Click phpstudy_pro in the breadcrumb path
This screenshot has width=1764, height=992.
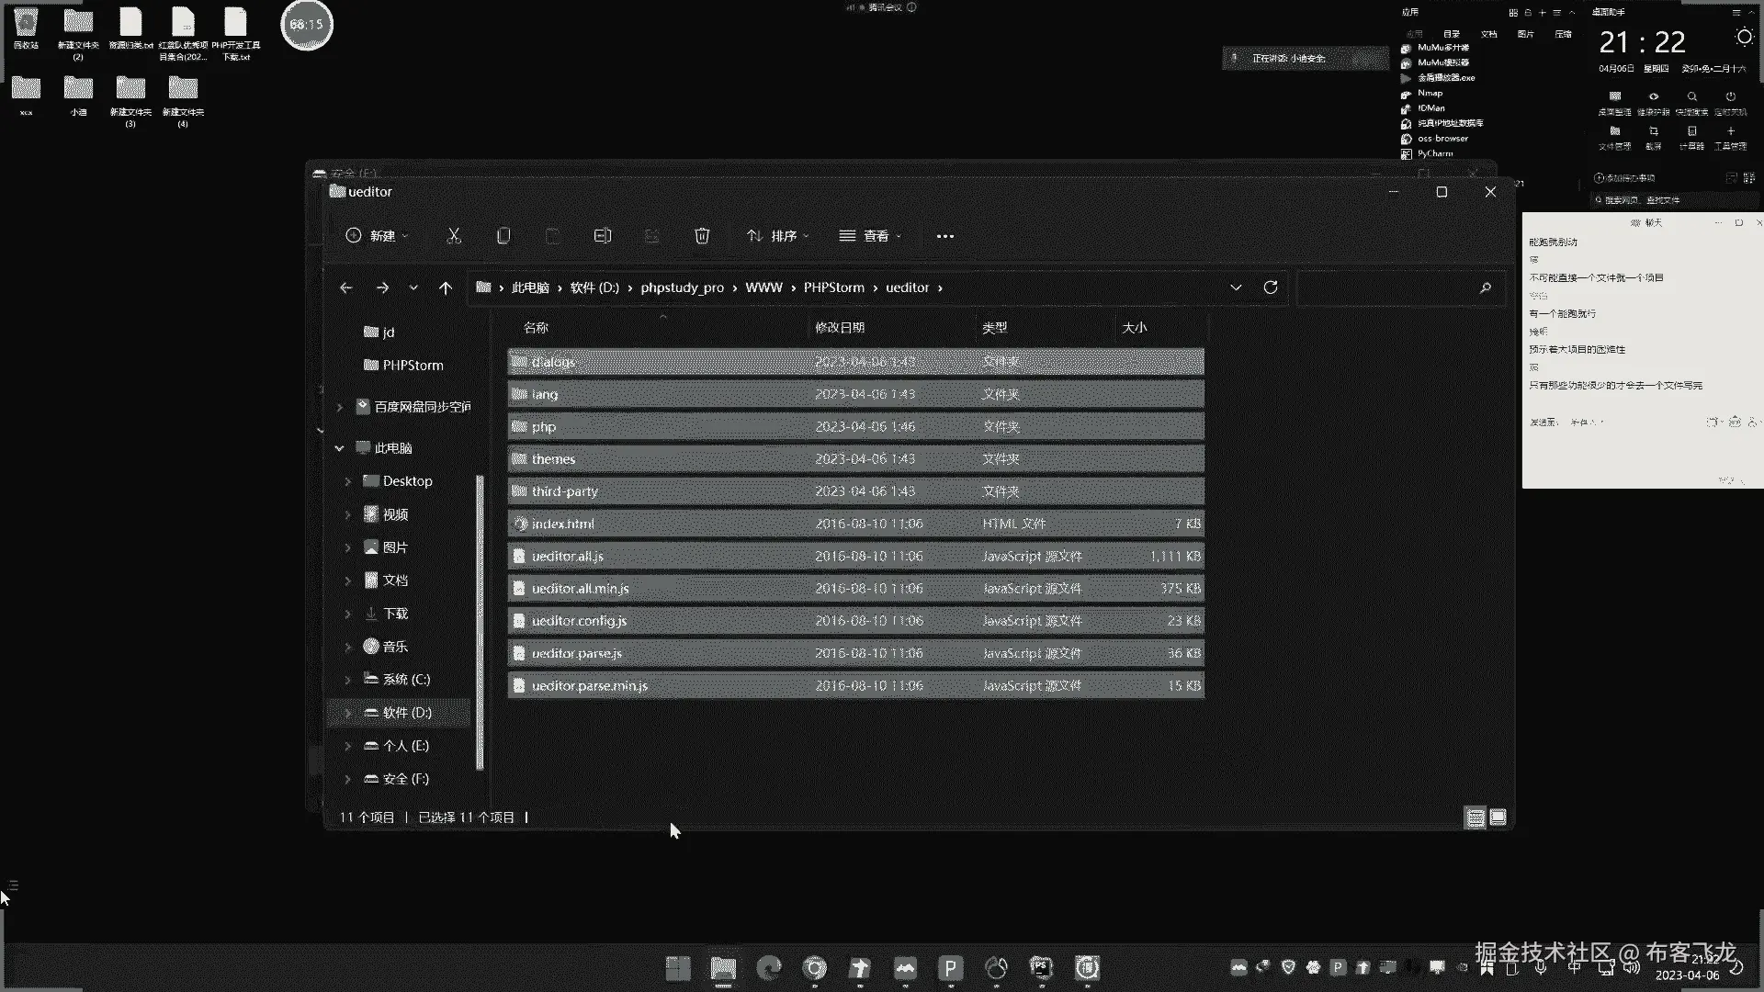pyautogui.click(x=682, y=287)
